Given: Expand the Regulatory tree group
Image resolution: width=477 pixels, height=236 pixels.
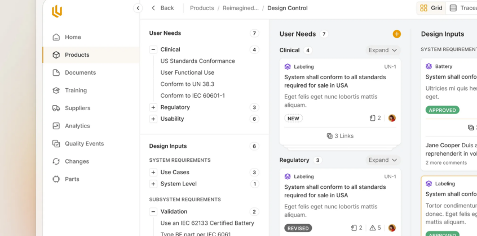Looking at the screenshot, I should [153, 107].
